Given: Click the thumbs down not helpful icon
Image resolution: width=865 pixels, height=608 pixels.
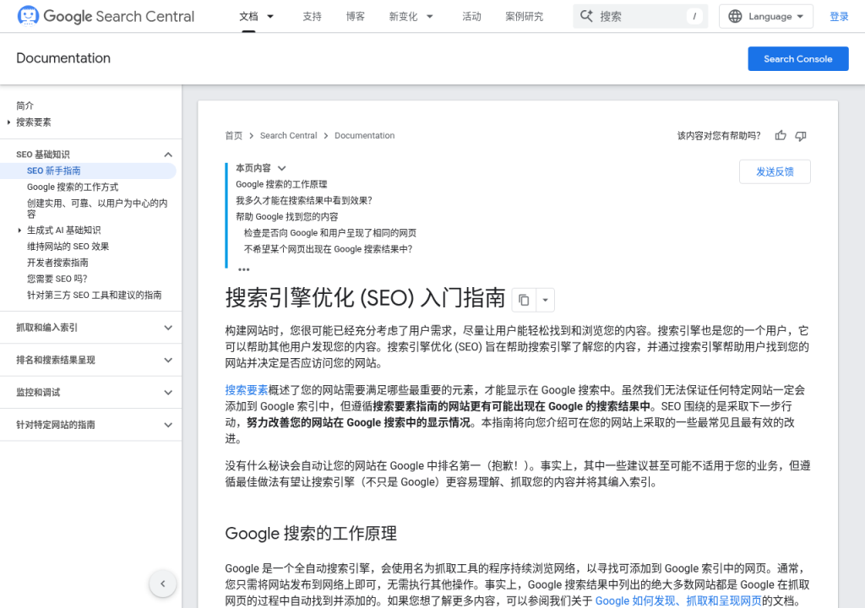Looking at the screenshot, I should 801,136.
